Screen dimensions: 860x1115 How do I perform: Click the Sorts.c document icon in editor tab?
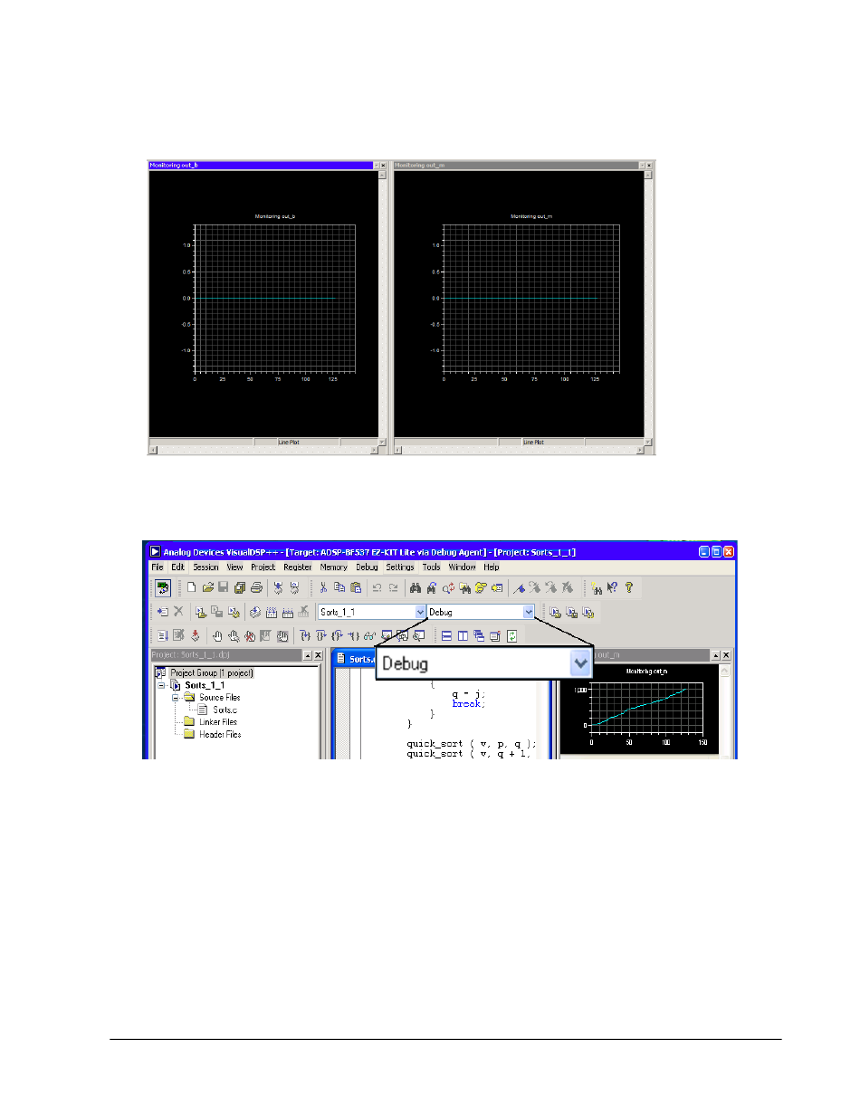(342, 659)
